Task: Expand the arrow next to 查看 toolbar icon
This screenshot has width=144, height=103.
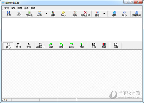Action: pyautogui.click(x=104, y=14)
